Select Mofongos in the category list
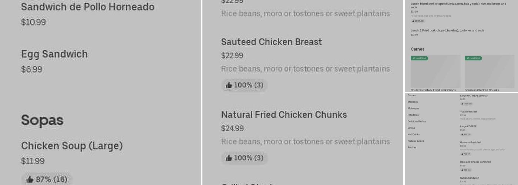Viewport: 518px width, 185px height. tap(413, 108)
